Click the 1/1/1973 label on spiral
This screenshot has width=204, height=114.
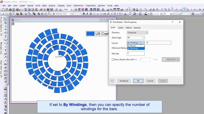[x=59, y=57]
